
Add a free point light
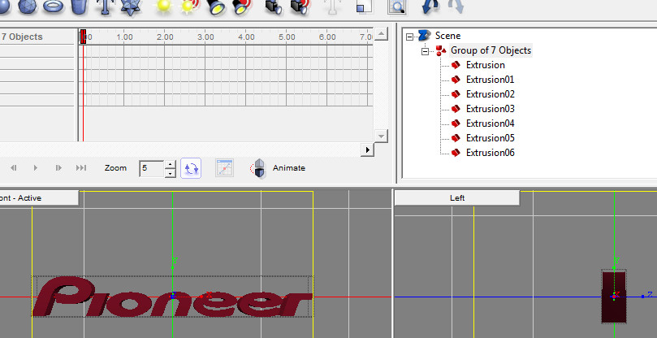(x=164, y=7)
